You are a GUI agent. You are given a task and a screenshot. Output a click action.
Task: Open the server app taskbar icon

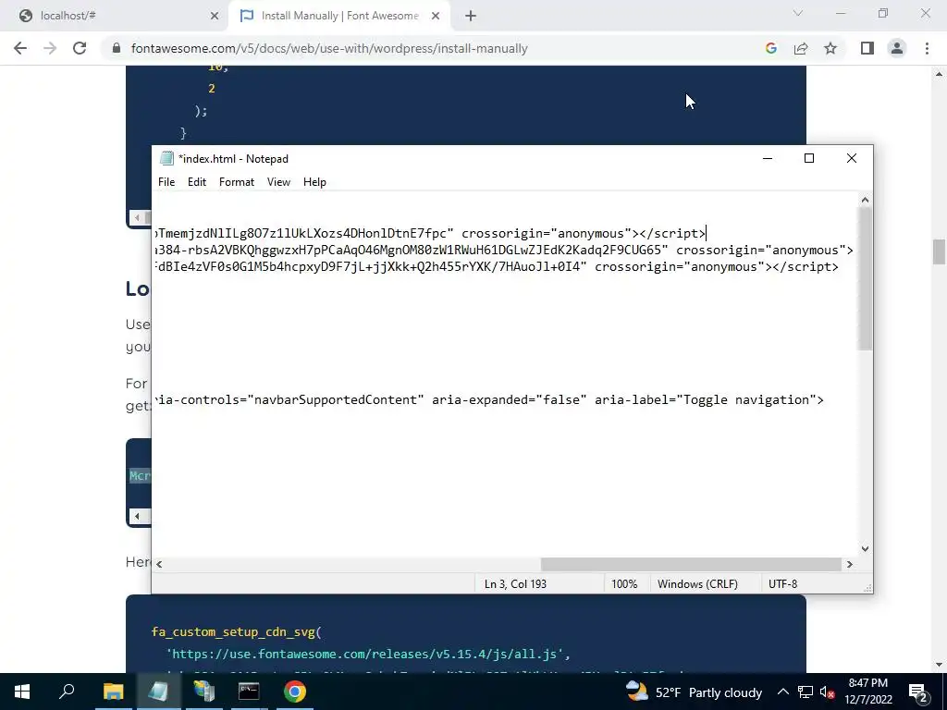click(203, 692)
